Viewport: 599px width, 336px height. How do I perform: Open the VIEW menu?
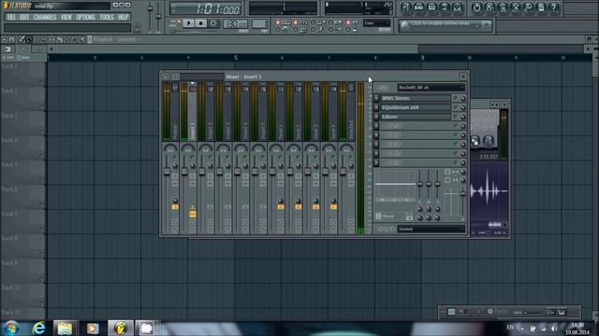(66, 17)
